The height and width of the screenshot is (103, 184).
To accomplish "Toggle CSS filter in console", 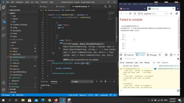I will (x=154, y=63).
